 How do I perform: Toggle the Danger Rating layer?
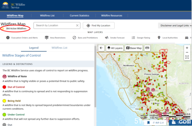coord(141,38)
